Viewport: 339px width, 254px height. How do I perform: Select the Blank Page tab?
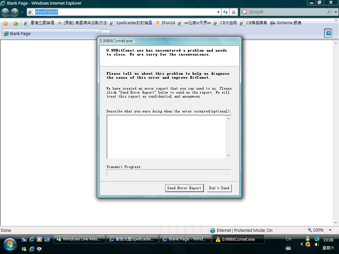coord(51,34)
